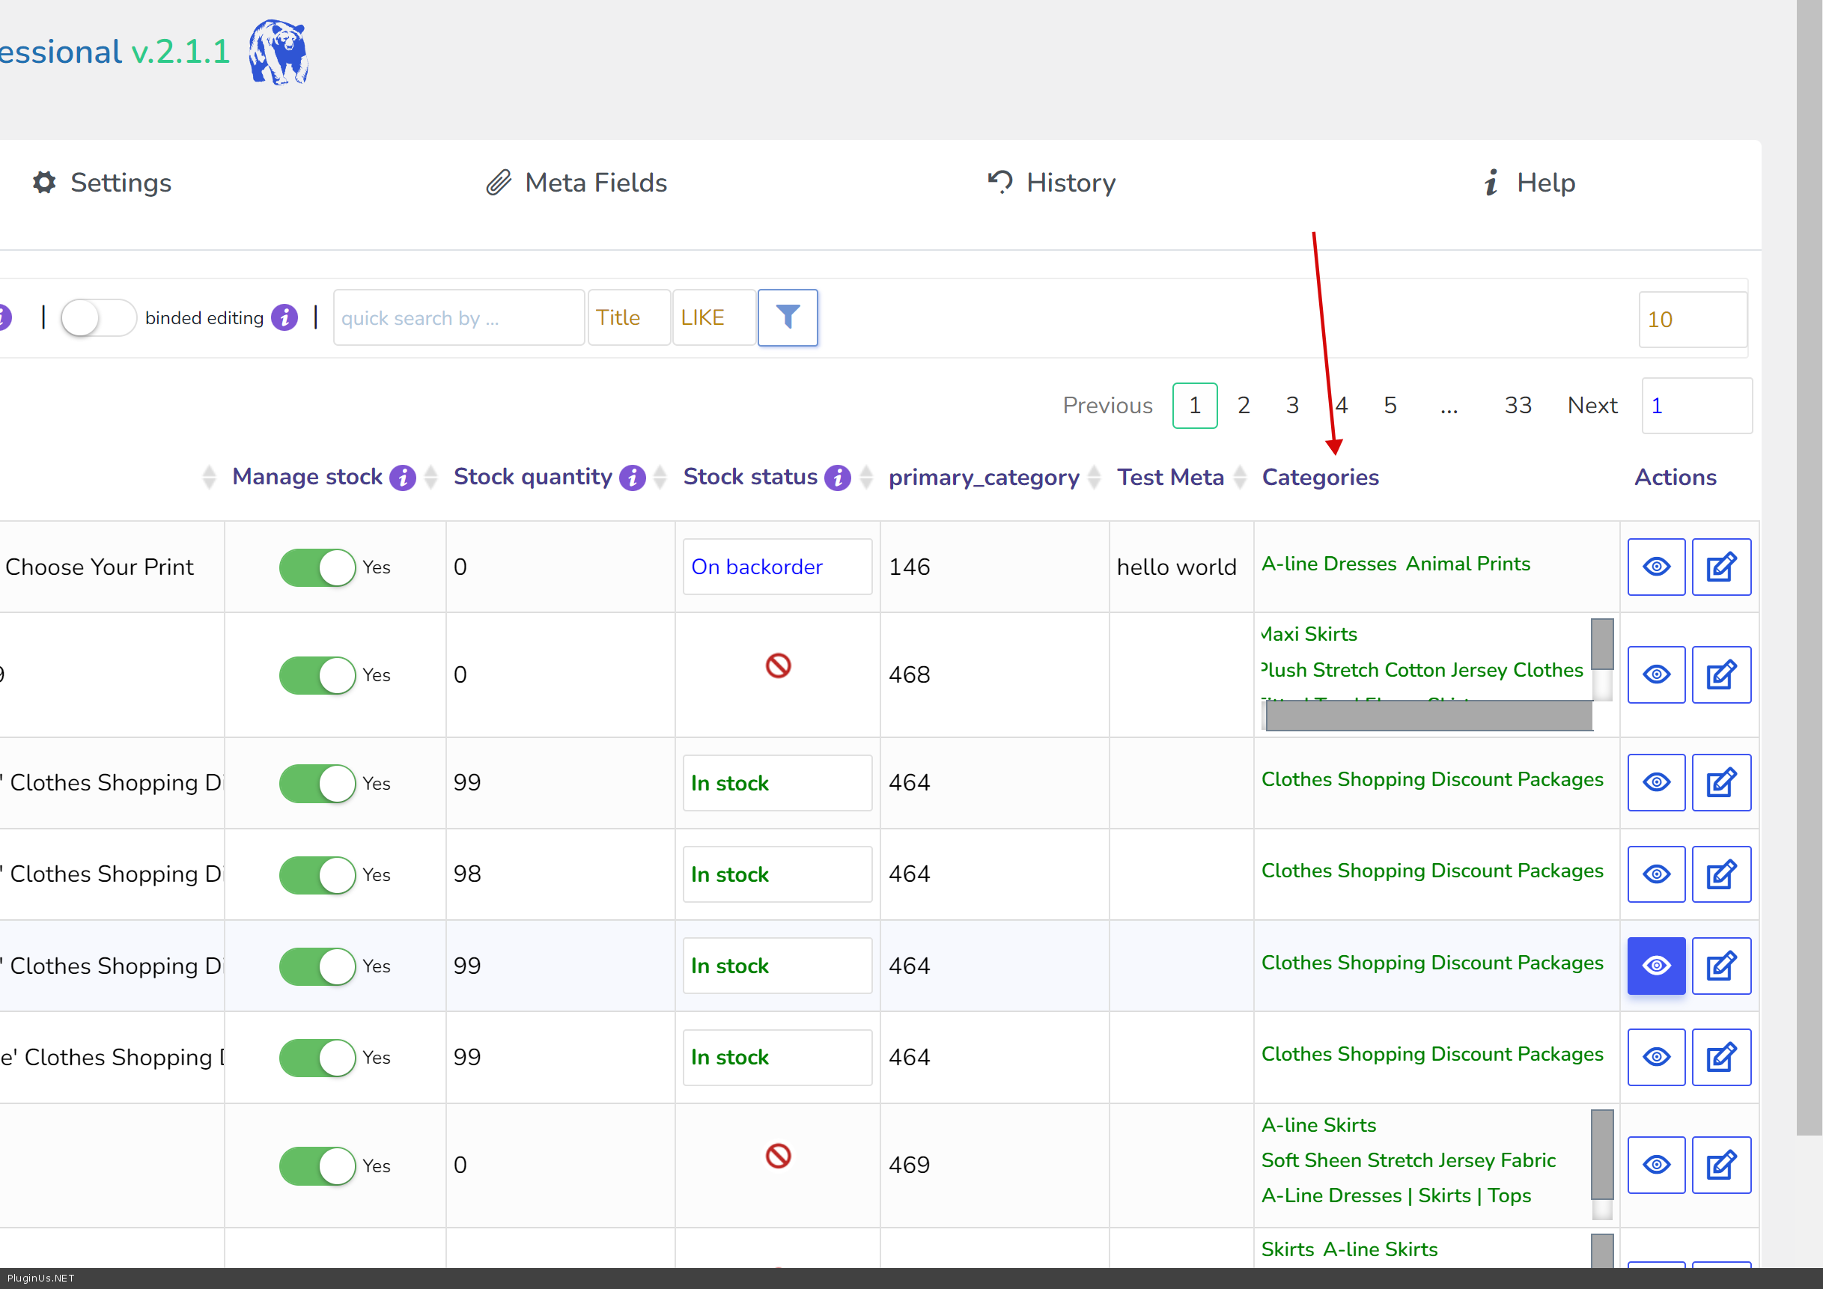Click edit pencil icon in first product row
This screenshot has height=1289, width=1823.
pos(1720,567)
